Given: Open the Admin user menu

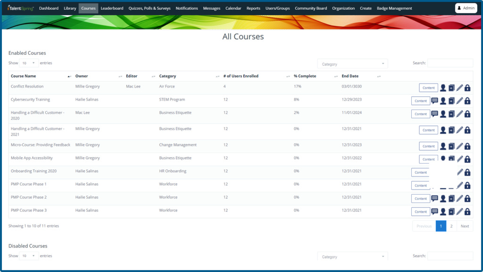Looking at the screenshot, I should click(466, 8).
